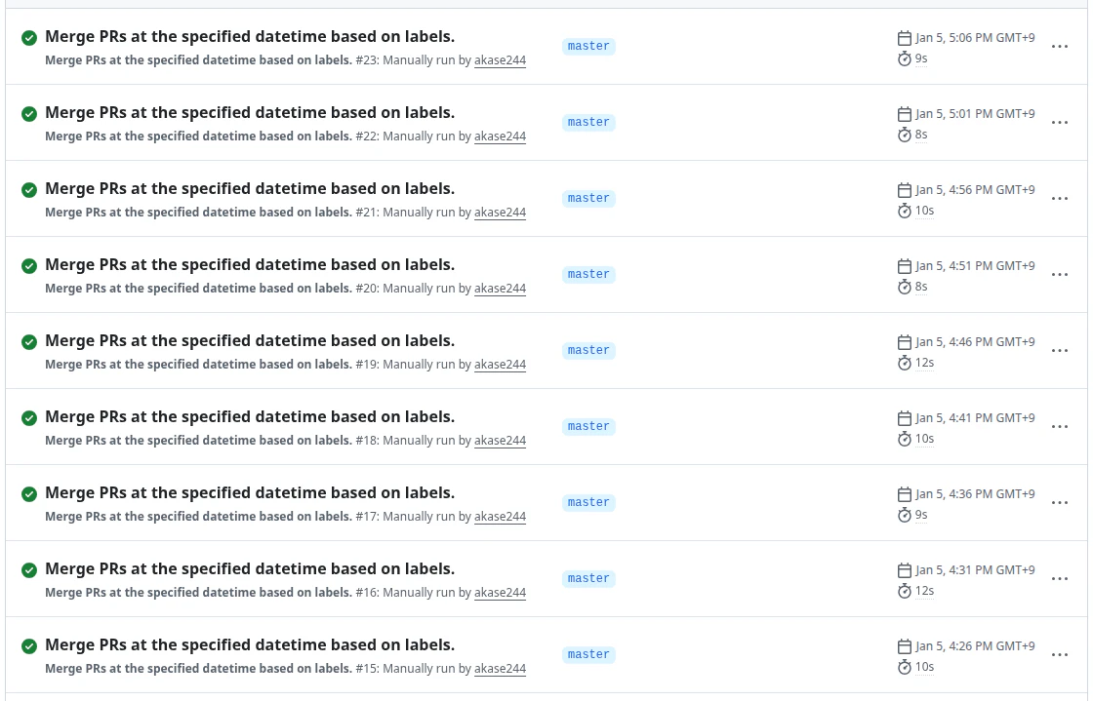Image resolution: width=1093 pixels, height=701 pixels.
Task: Click the 10s duration link on run #18
Action: point(924,439)
